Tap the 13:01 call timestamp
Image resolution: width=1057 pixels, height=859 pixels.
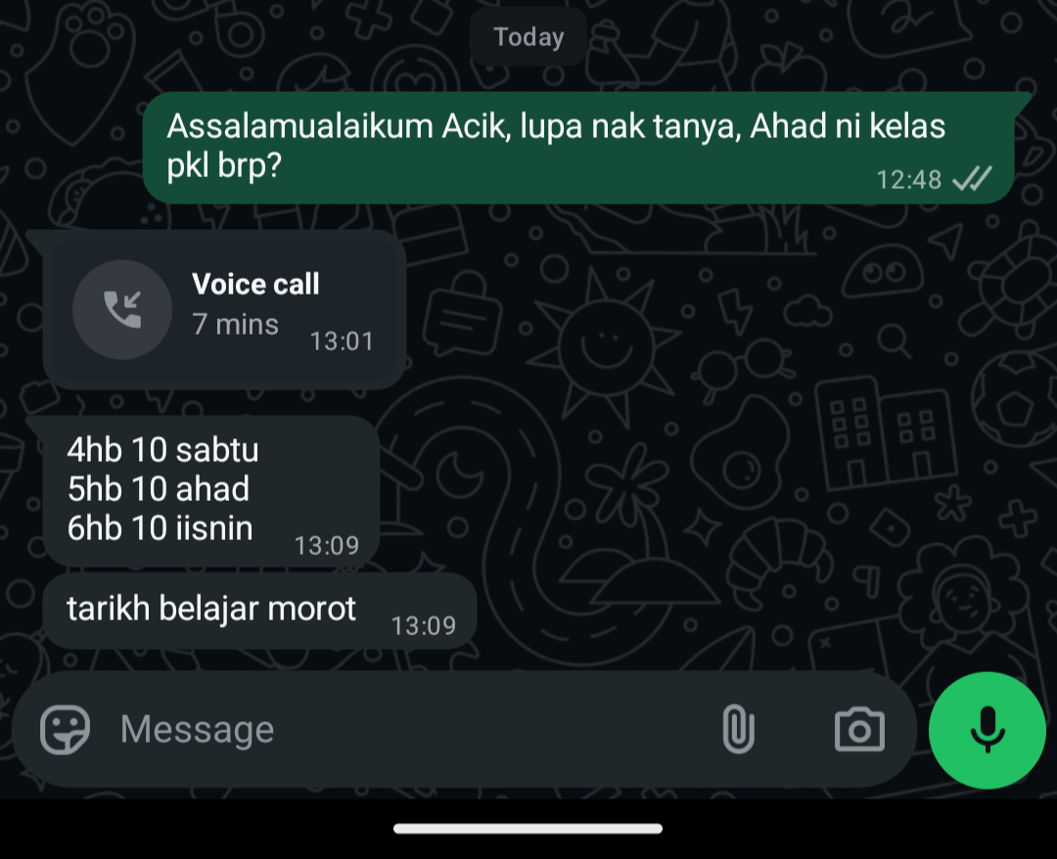point(342,341)
